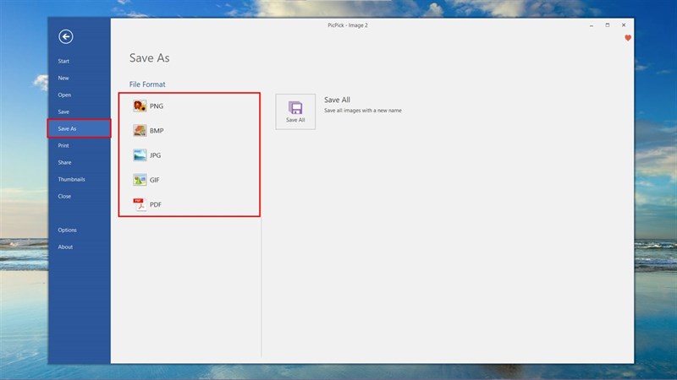This screenshot has height=380, width=677.
Task: Click the BMP format icon
Action: (140, 131)
